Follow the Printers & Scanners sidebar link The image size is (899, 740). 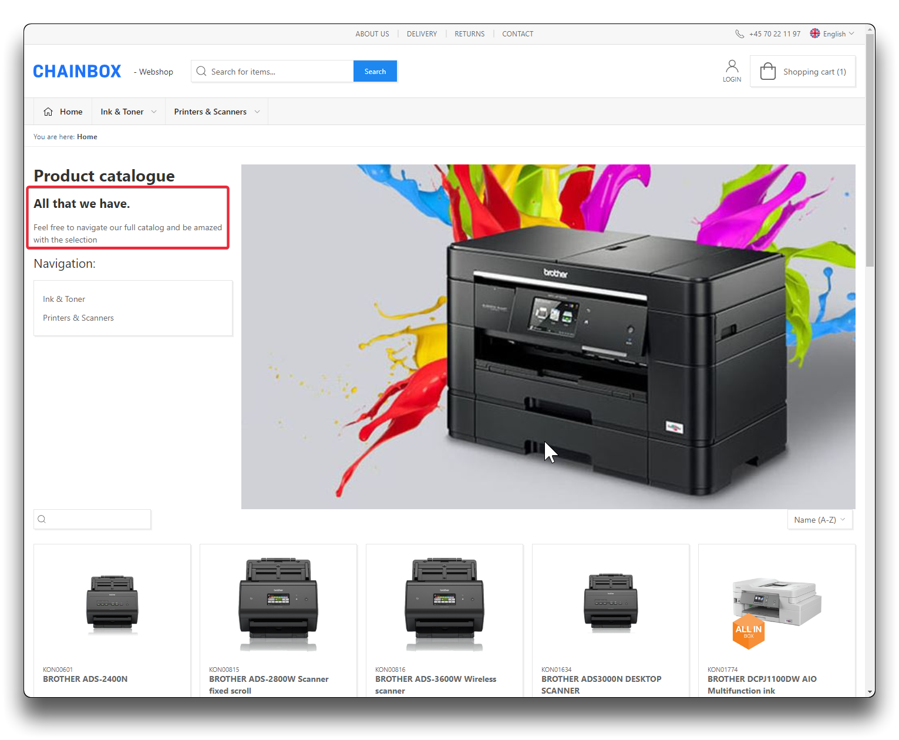tap(78, 318)
